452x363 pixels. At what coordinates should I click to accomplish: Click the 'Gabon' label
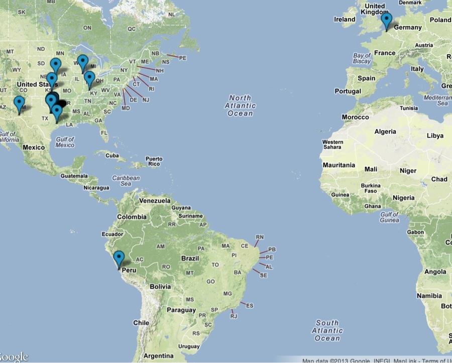coord(415,232)
